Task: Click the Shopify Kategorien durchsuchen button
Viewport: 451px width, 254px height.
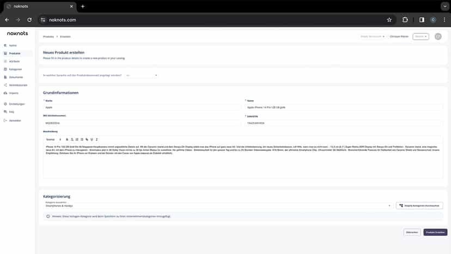Action: [419, 205]
